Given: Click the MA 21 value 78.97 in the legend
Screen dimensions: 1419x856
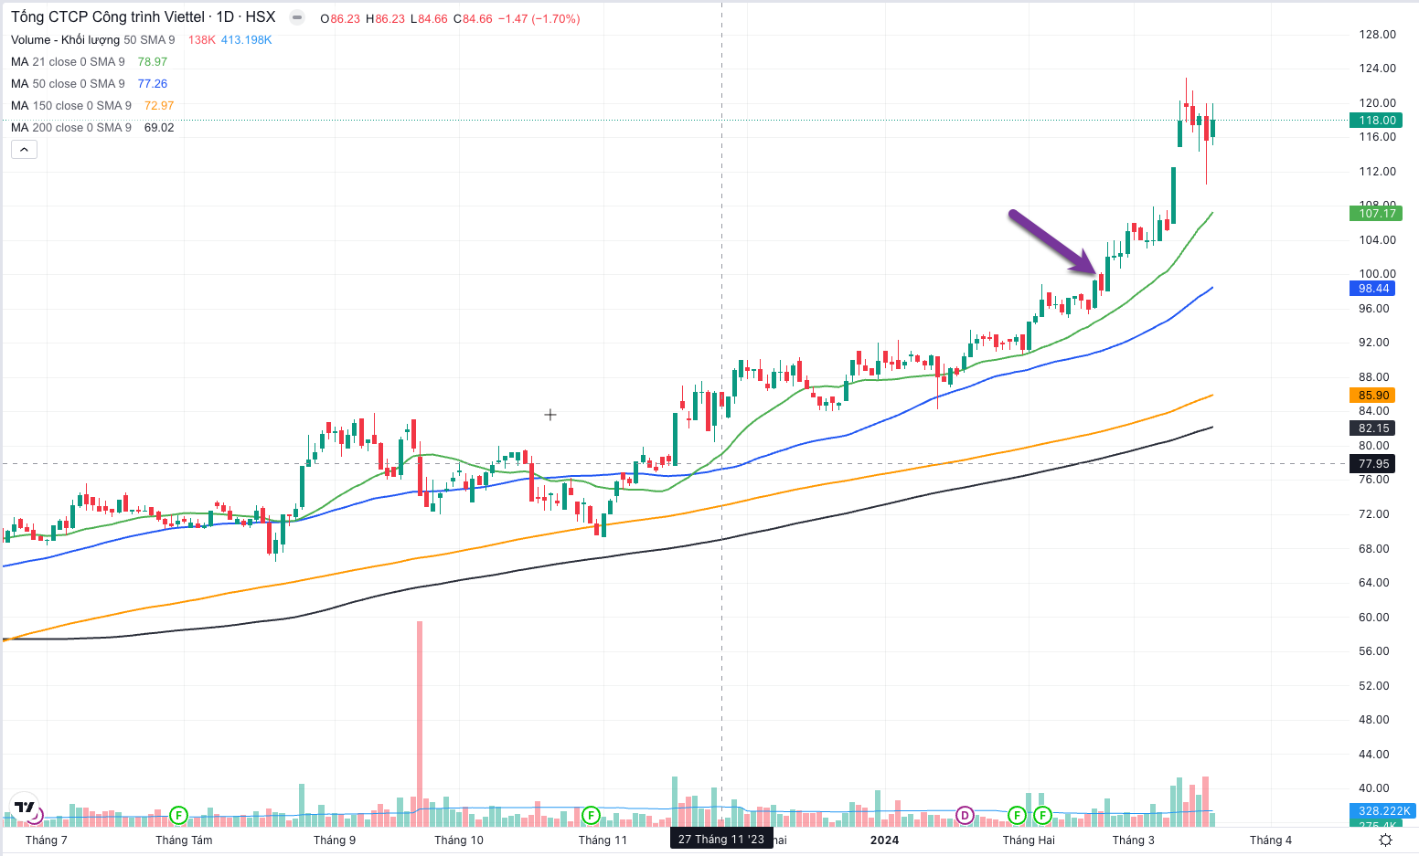Looking at the screenshot, I should [x=153, y=62].
